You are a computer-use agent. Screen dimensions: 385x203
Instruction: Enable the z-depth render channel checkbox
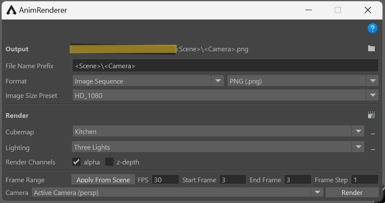110,162
